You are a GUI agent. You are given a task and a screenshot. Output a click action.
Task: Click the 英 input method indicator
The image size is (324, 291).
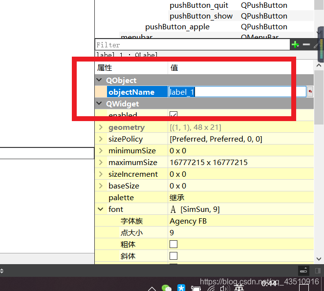pos(239,288)
